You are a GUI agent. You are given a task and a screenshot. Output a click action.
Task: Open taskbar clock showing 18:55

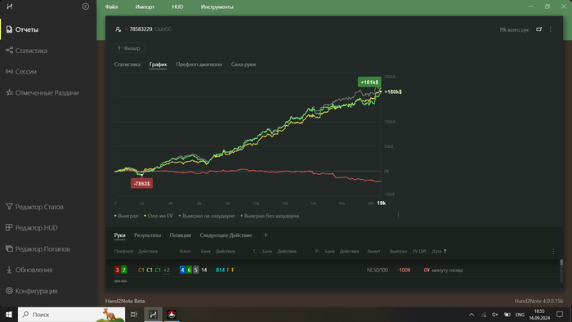(x=539, y=315)
